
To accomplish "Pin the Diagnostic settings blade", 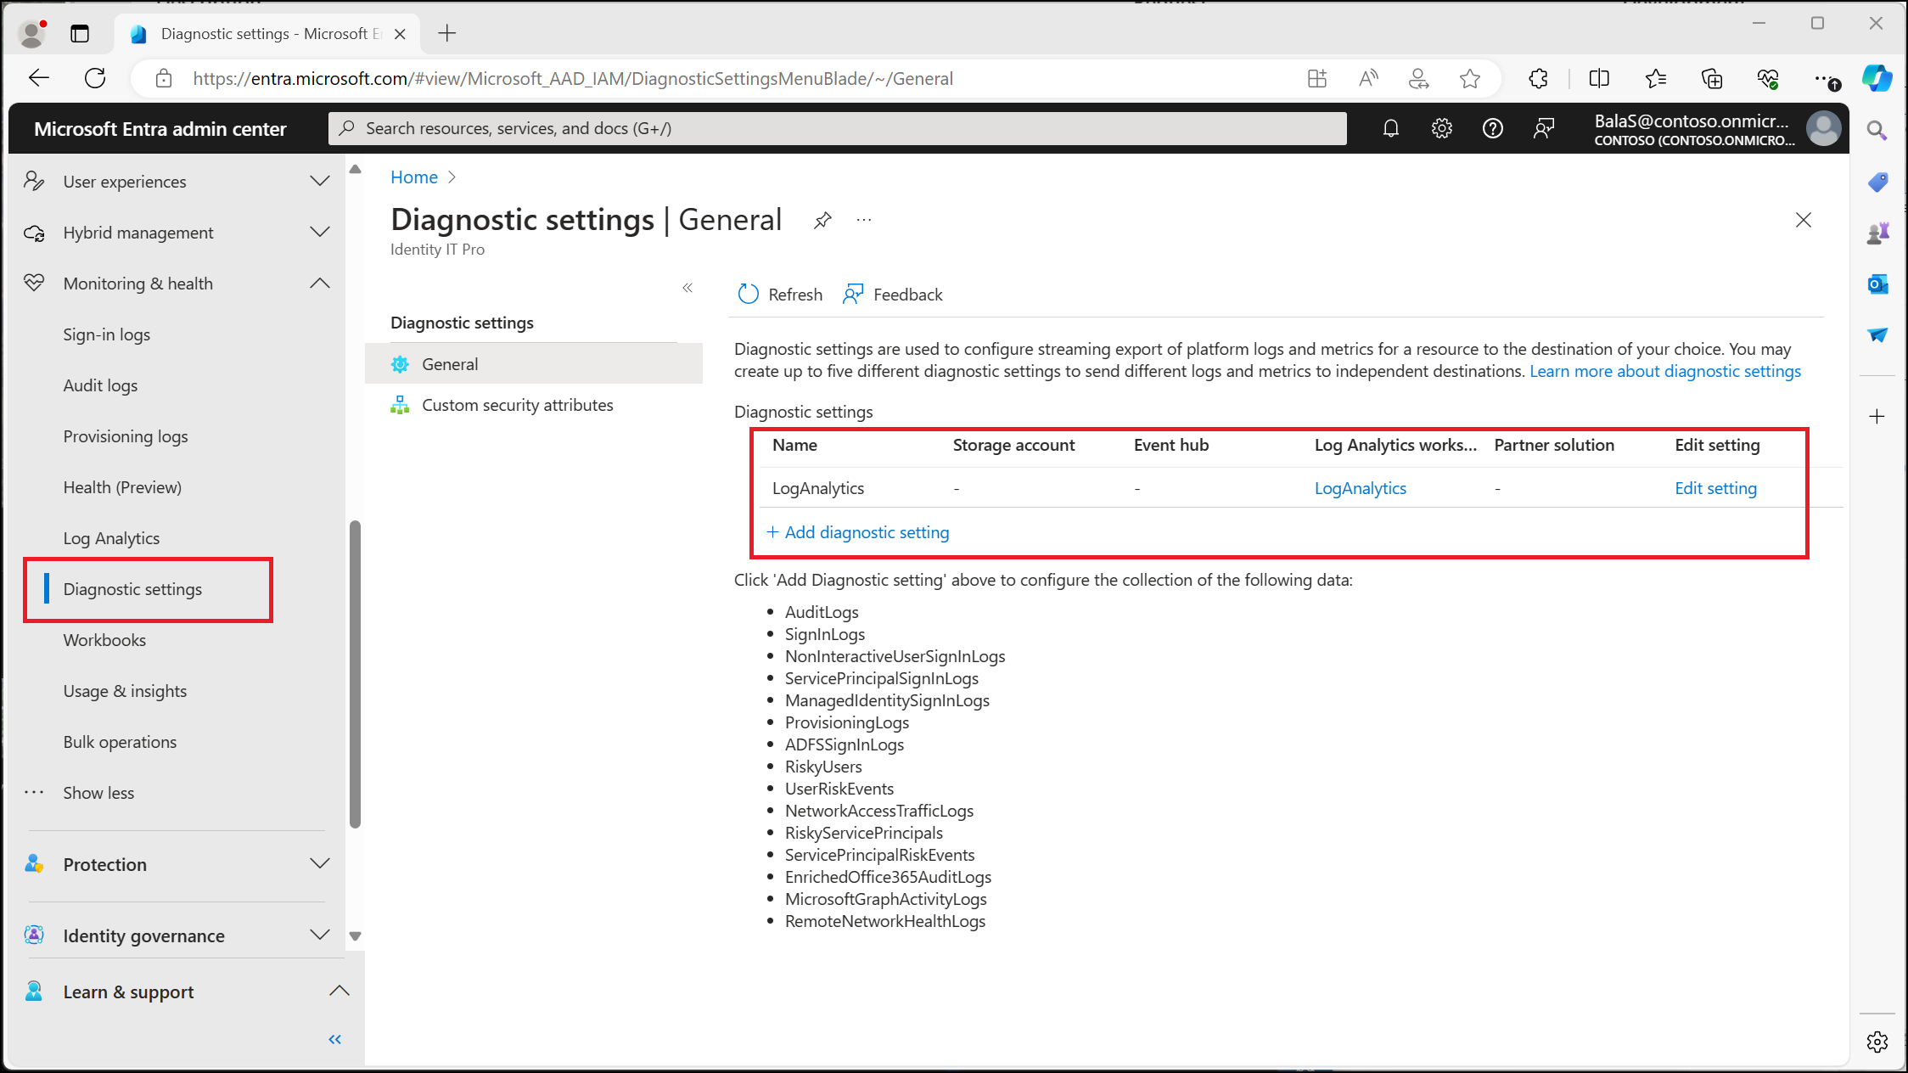I will pos(822,221).
